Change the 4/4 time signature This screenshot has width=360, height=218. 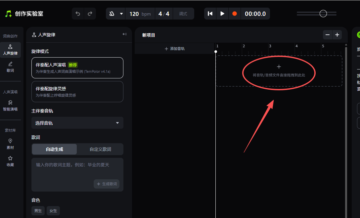coord(164,14)
